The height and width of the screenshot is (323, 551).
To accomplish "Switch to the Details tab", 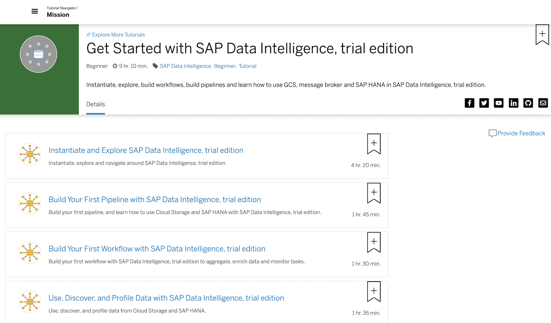I will point(96,104).
